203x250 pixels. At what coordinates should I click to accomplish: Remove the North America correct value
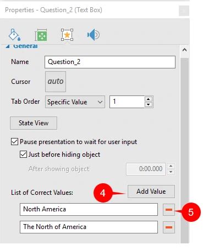click(169, 210)
